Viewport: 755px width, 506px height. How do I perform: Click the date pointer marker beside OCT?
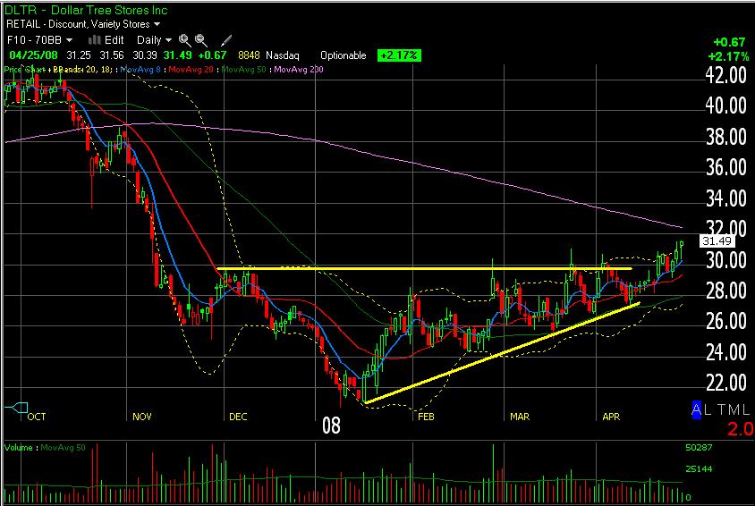tap(16, 409)
